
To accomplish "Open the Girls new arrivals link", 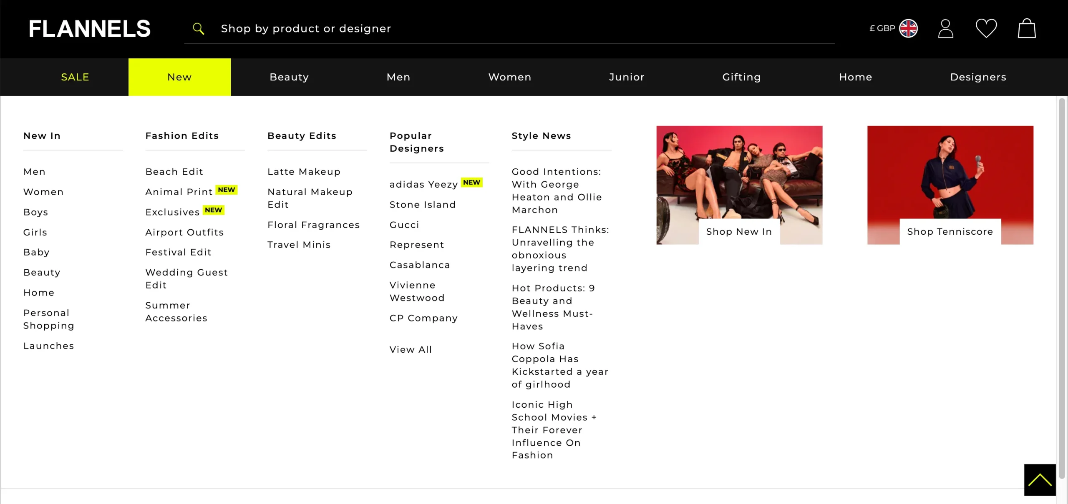I will tap(35, 232).
